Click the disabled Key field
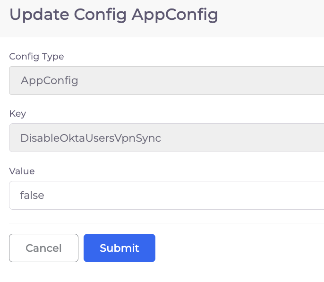Image resolution: width=324 pixels, height=282 pixels. coord(167,138)
